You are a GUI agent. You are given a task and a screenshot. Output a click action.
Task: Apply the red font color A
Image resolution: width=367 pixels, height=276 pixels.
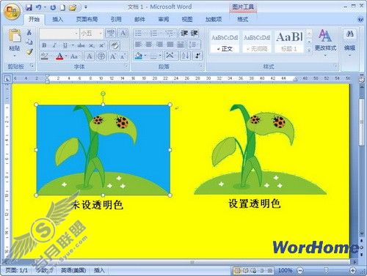[x=59, y=56]
